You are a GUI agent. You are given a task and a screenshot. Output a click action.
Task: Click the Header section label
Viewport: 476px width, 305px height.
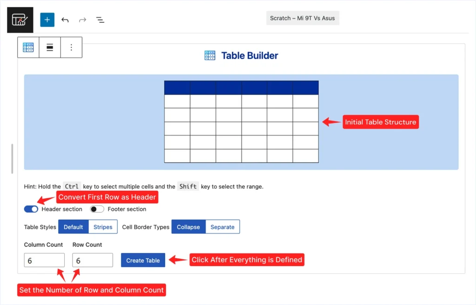point(62,209)
